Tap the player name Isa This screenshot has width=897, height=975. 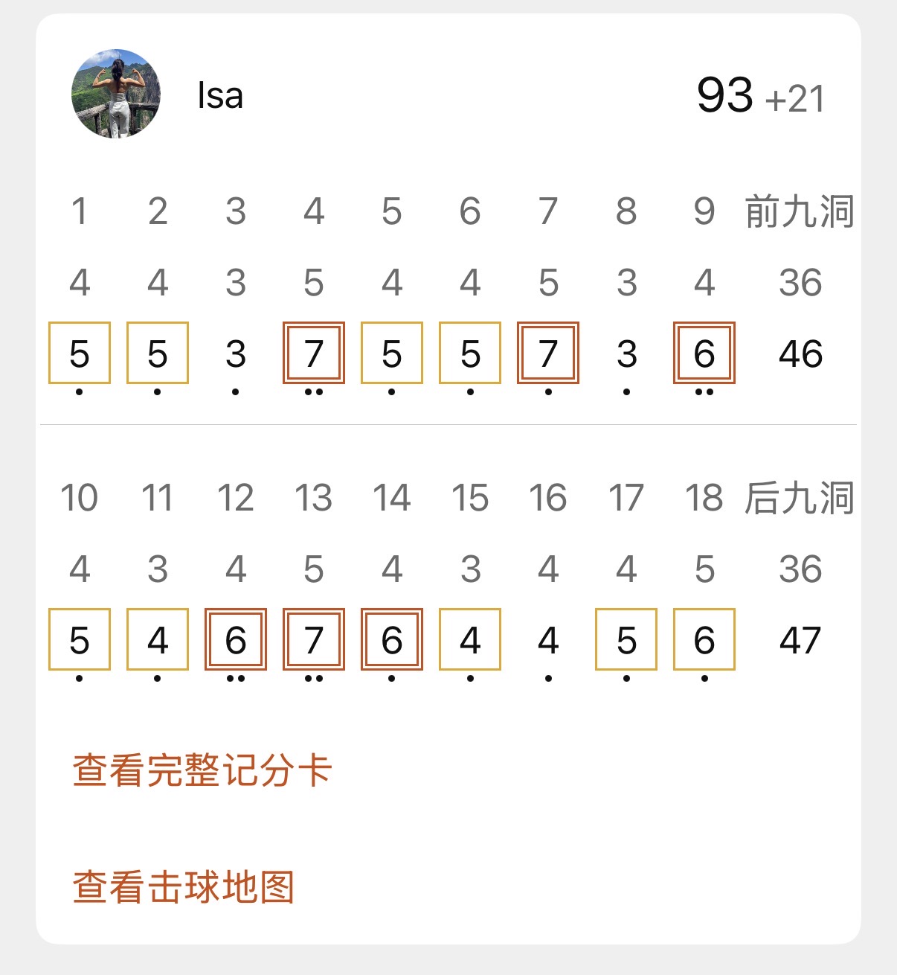pos(220,96)
